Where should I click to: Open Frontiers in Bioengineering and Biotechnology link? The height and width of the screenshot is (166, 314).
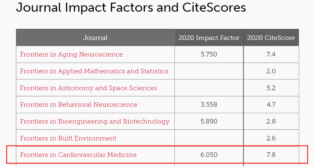click(x=95, y=122)
